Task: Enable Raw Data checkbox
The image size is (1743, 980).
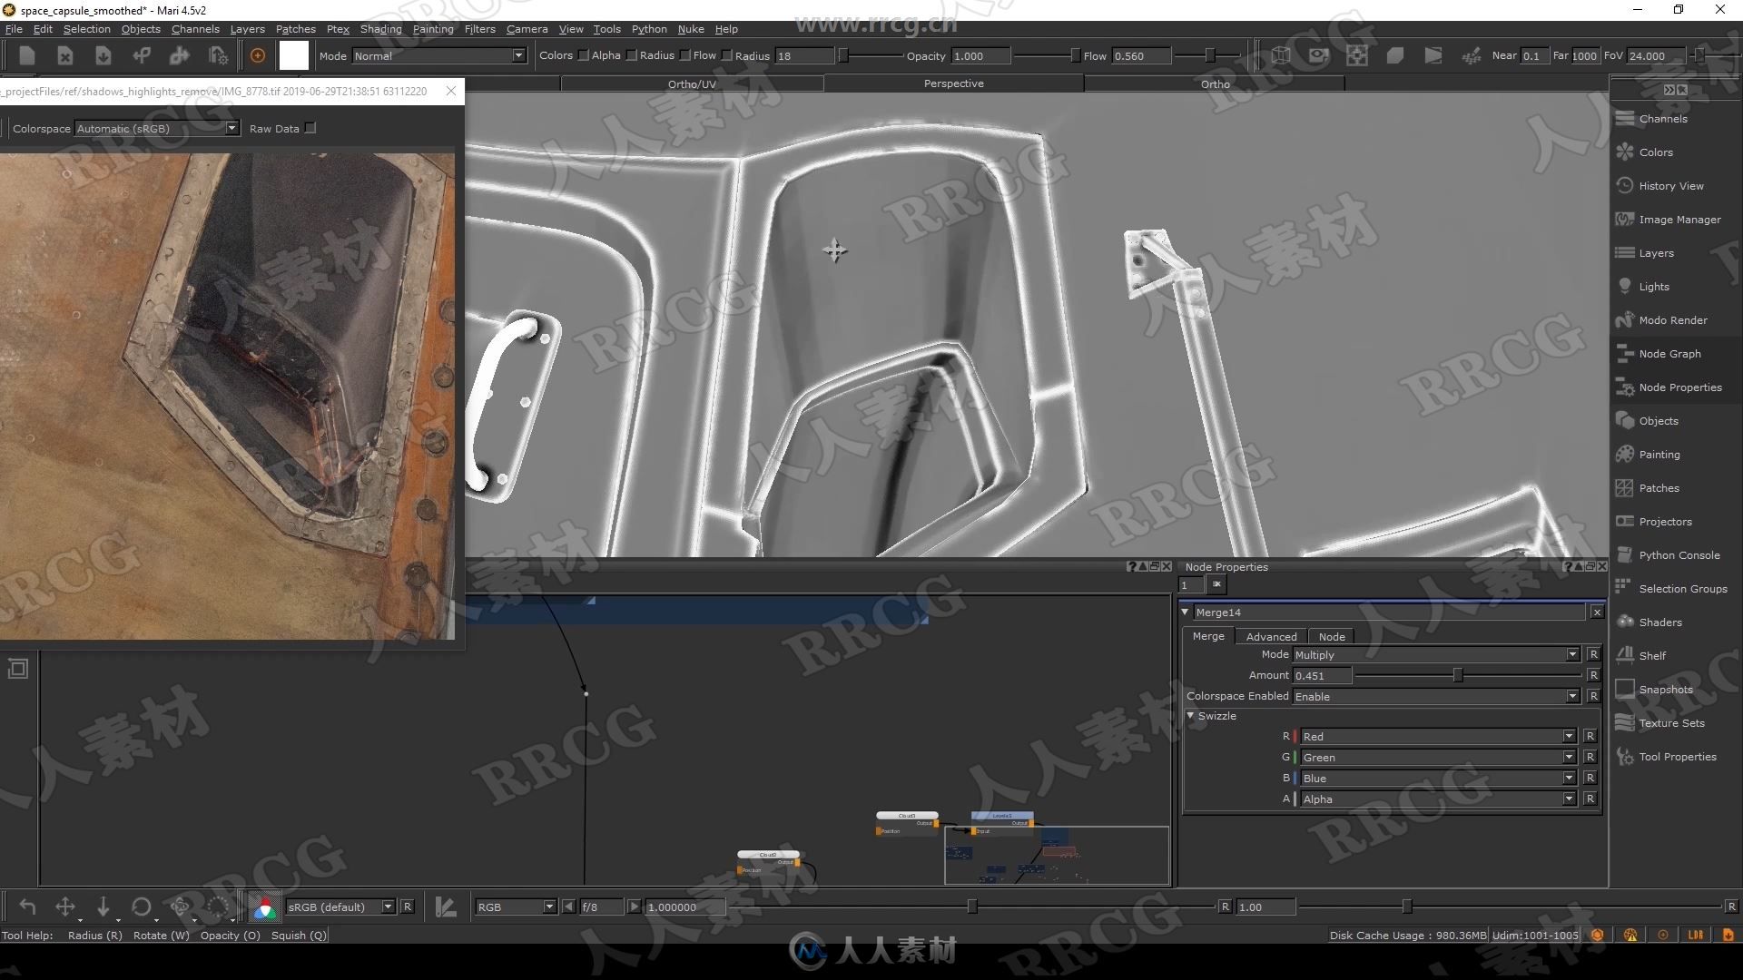Action: [x=311, y=128]
